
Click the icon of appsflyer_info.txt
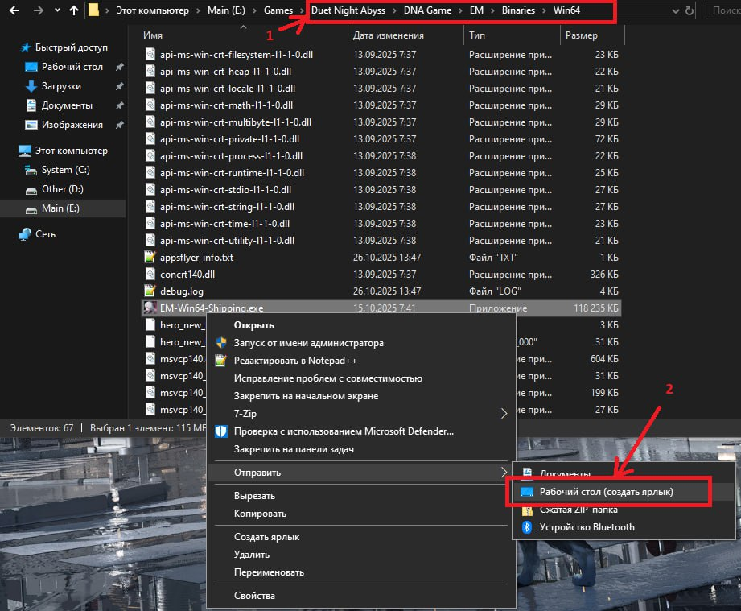pyautogui.click(x=150, y=258)
